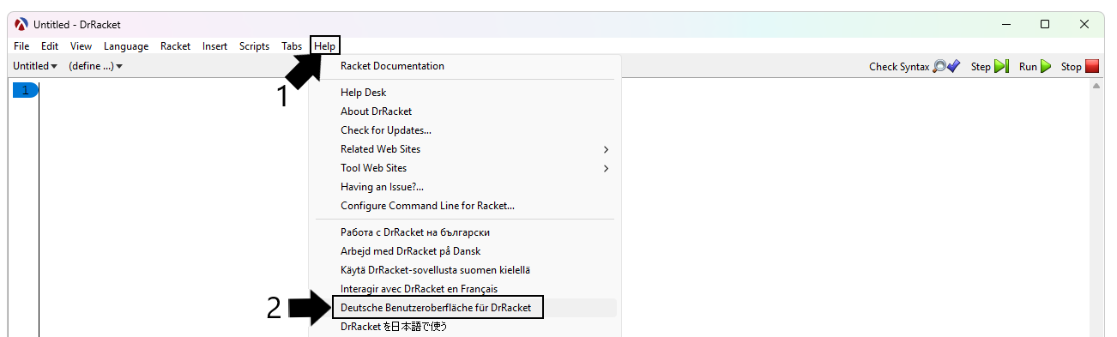Open the Racket menu
This screenshot has width=1117, height=337.
[175, 46]
